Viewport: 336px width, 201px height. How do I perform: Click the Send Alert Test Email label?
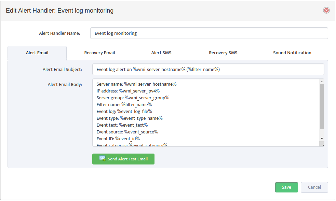coord(128,159)
